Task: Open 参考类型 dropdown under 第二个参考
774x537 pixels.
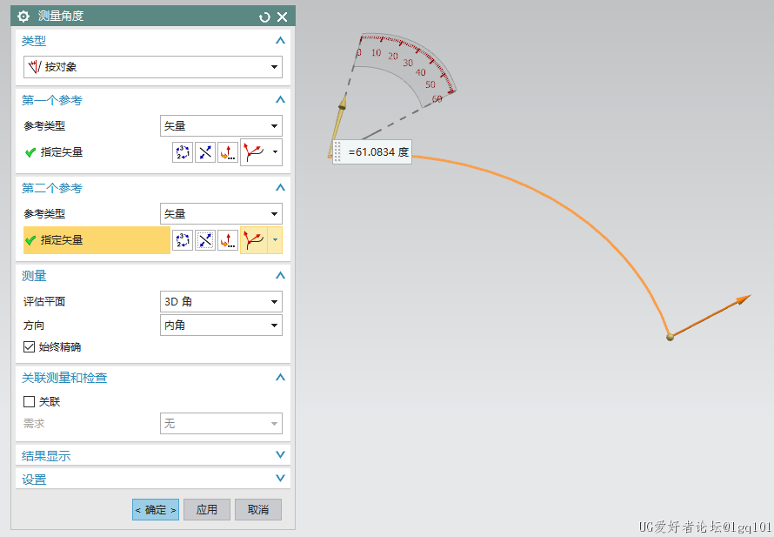Action: (221, 214)
